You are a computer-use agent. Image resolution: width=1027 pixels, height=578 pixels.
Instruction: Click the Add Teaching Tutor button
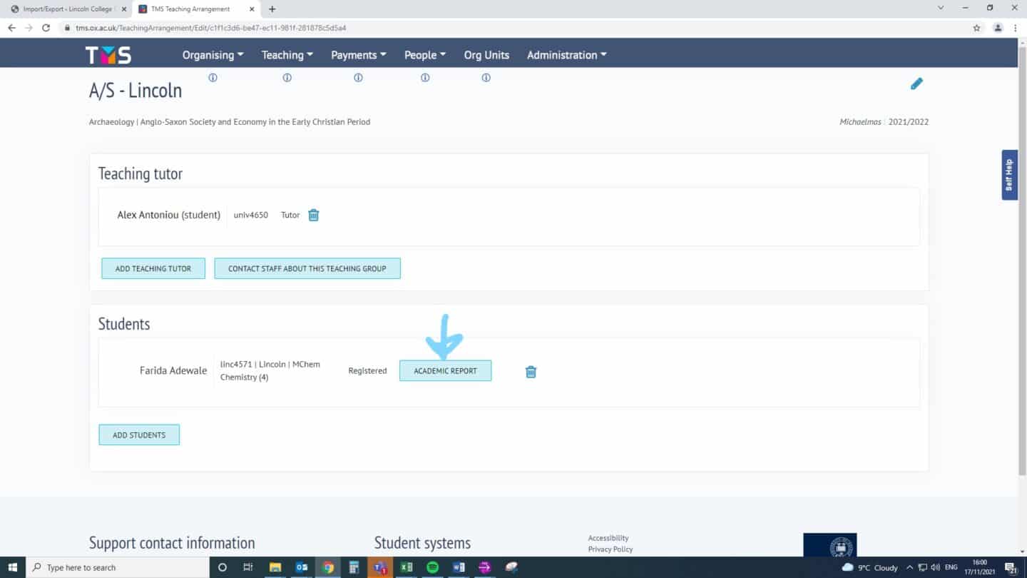[x=153, y=268]
